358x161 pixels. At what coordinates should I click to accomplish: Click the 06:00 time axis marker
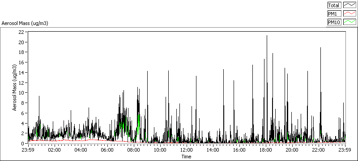[x=107, y=150]
